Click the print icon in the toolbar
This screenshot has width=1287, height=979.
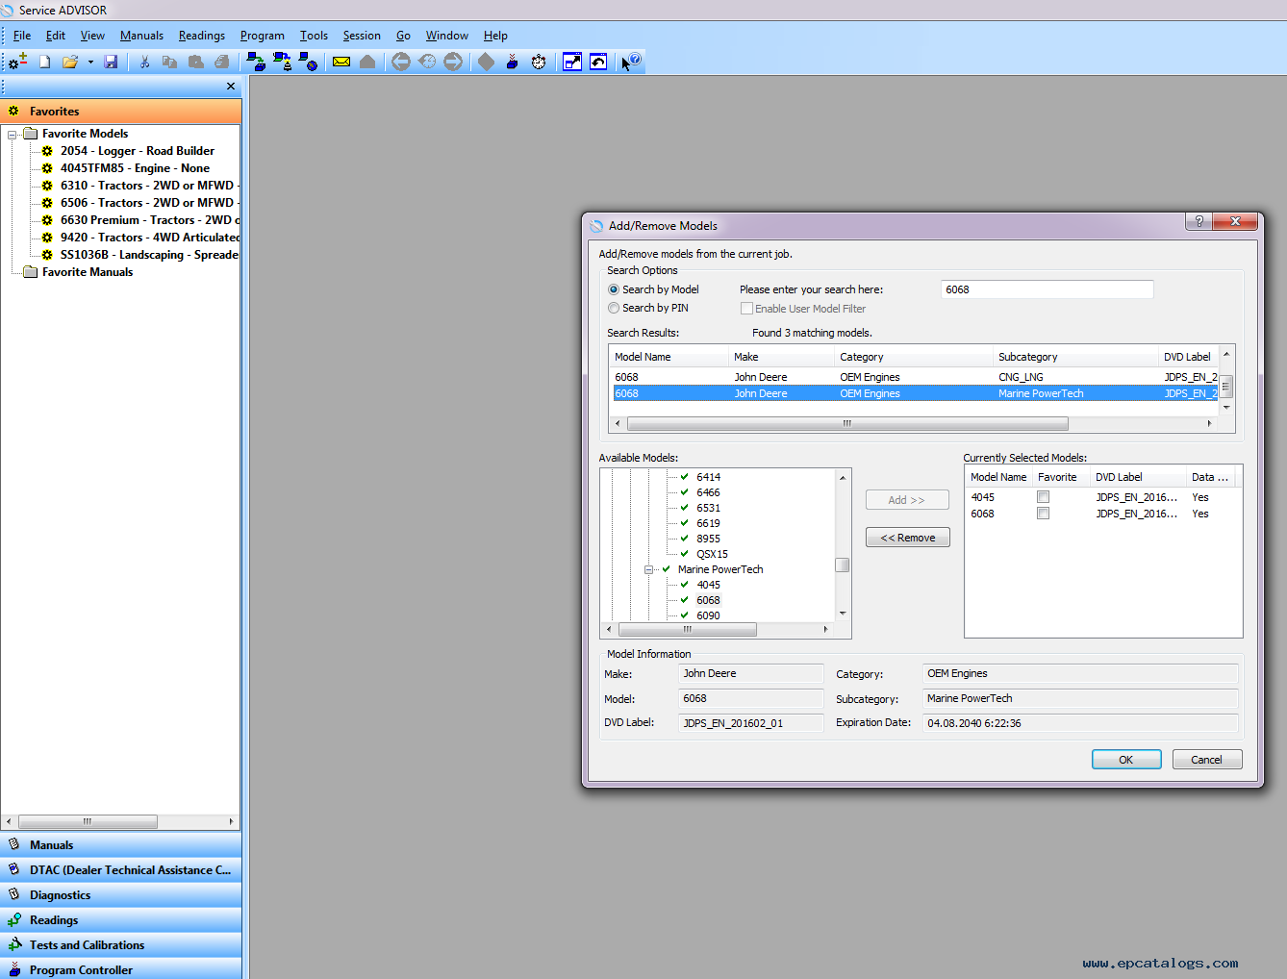tap(222, 62)
